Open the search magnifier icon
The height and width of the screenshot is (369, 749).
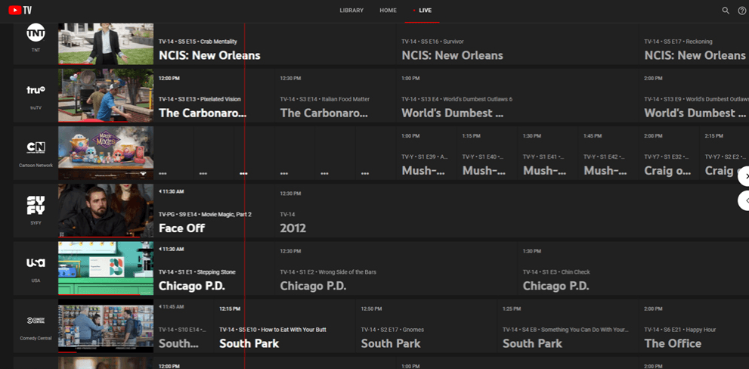(x=726, y=11)
